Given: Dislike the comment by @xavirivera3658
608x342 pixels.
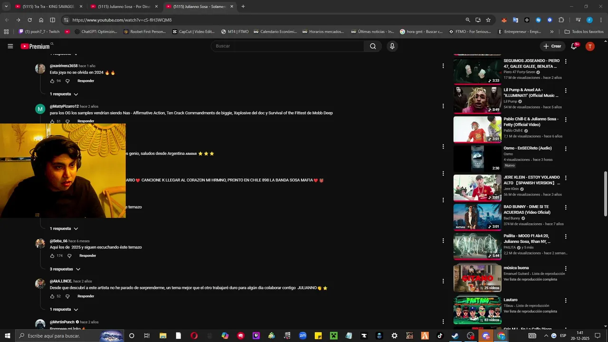Looking at the screenshot, I should pos(67,81).
